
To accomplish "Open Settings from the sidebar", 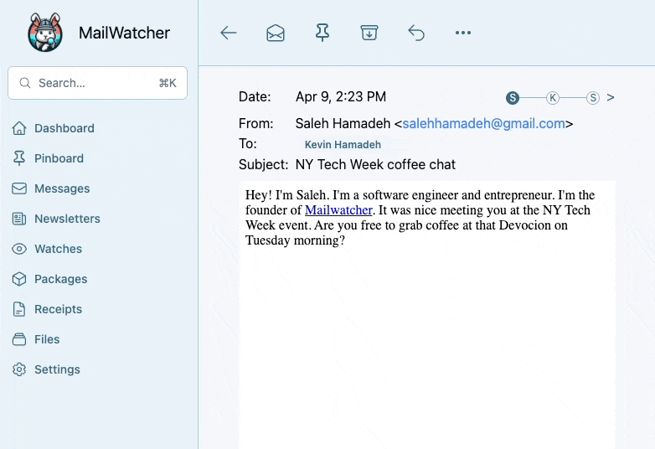I will (57, 369).
